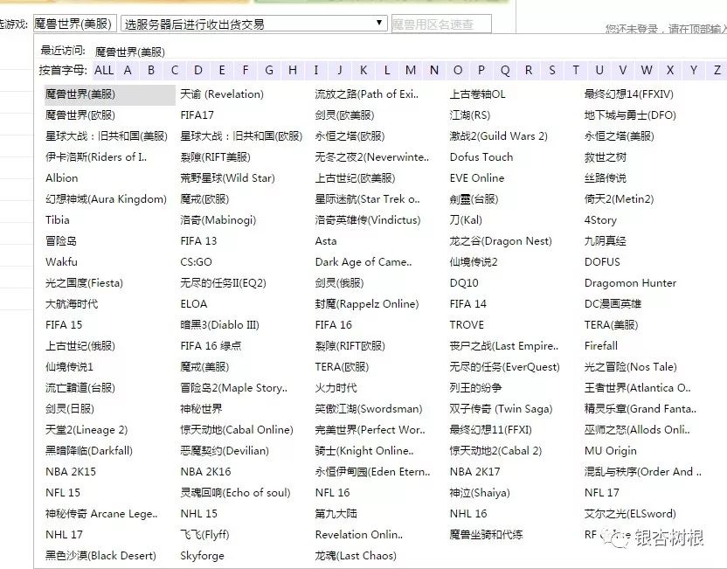Viewport: 727px width, 569px height.
Task: Choose 冒险岛 game entry
Action: tap(61, 241)
